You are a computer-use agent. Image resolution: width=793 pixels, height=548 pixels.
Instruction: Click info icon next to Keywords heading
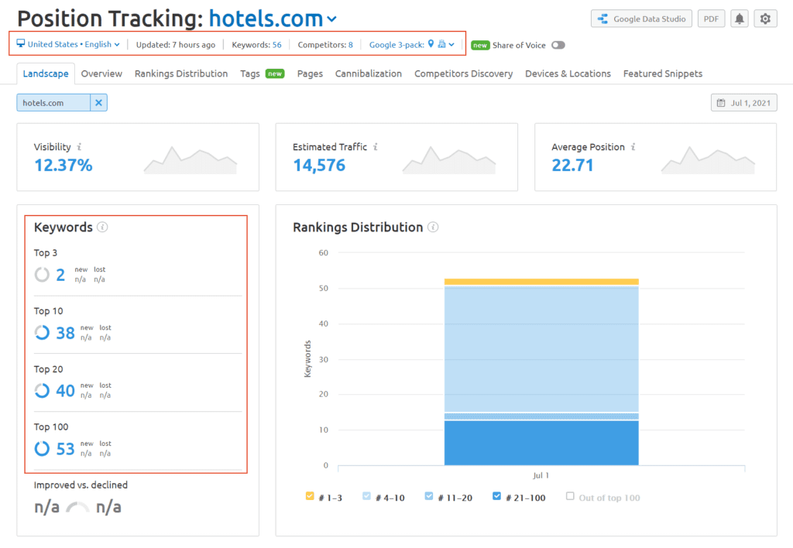[102, 227]
